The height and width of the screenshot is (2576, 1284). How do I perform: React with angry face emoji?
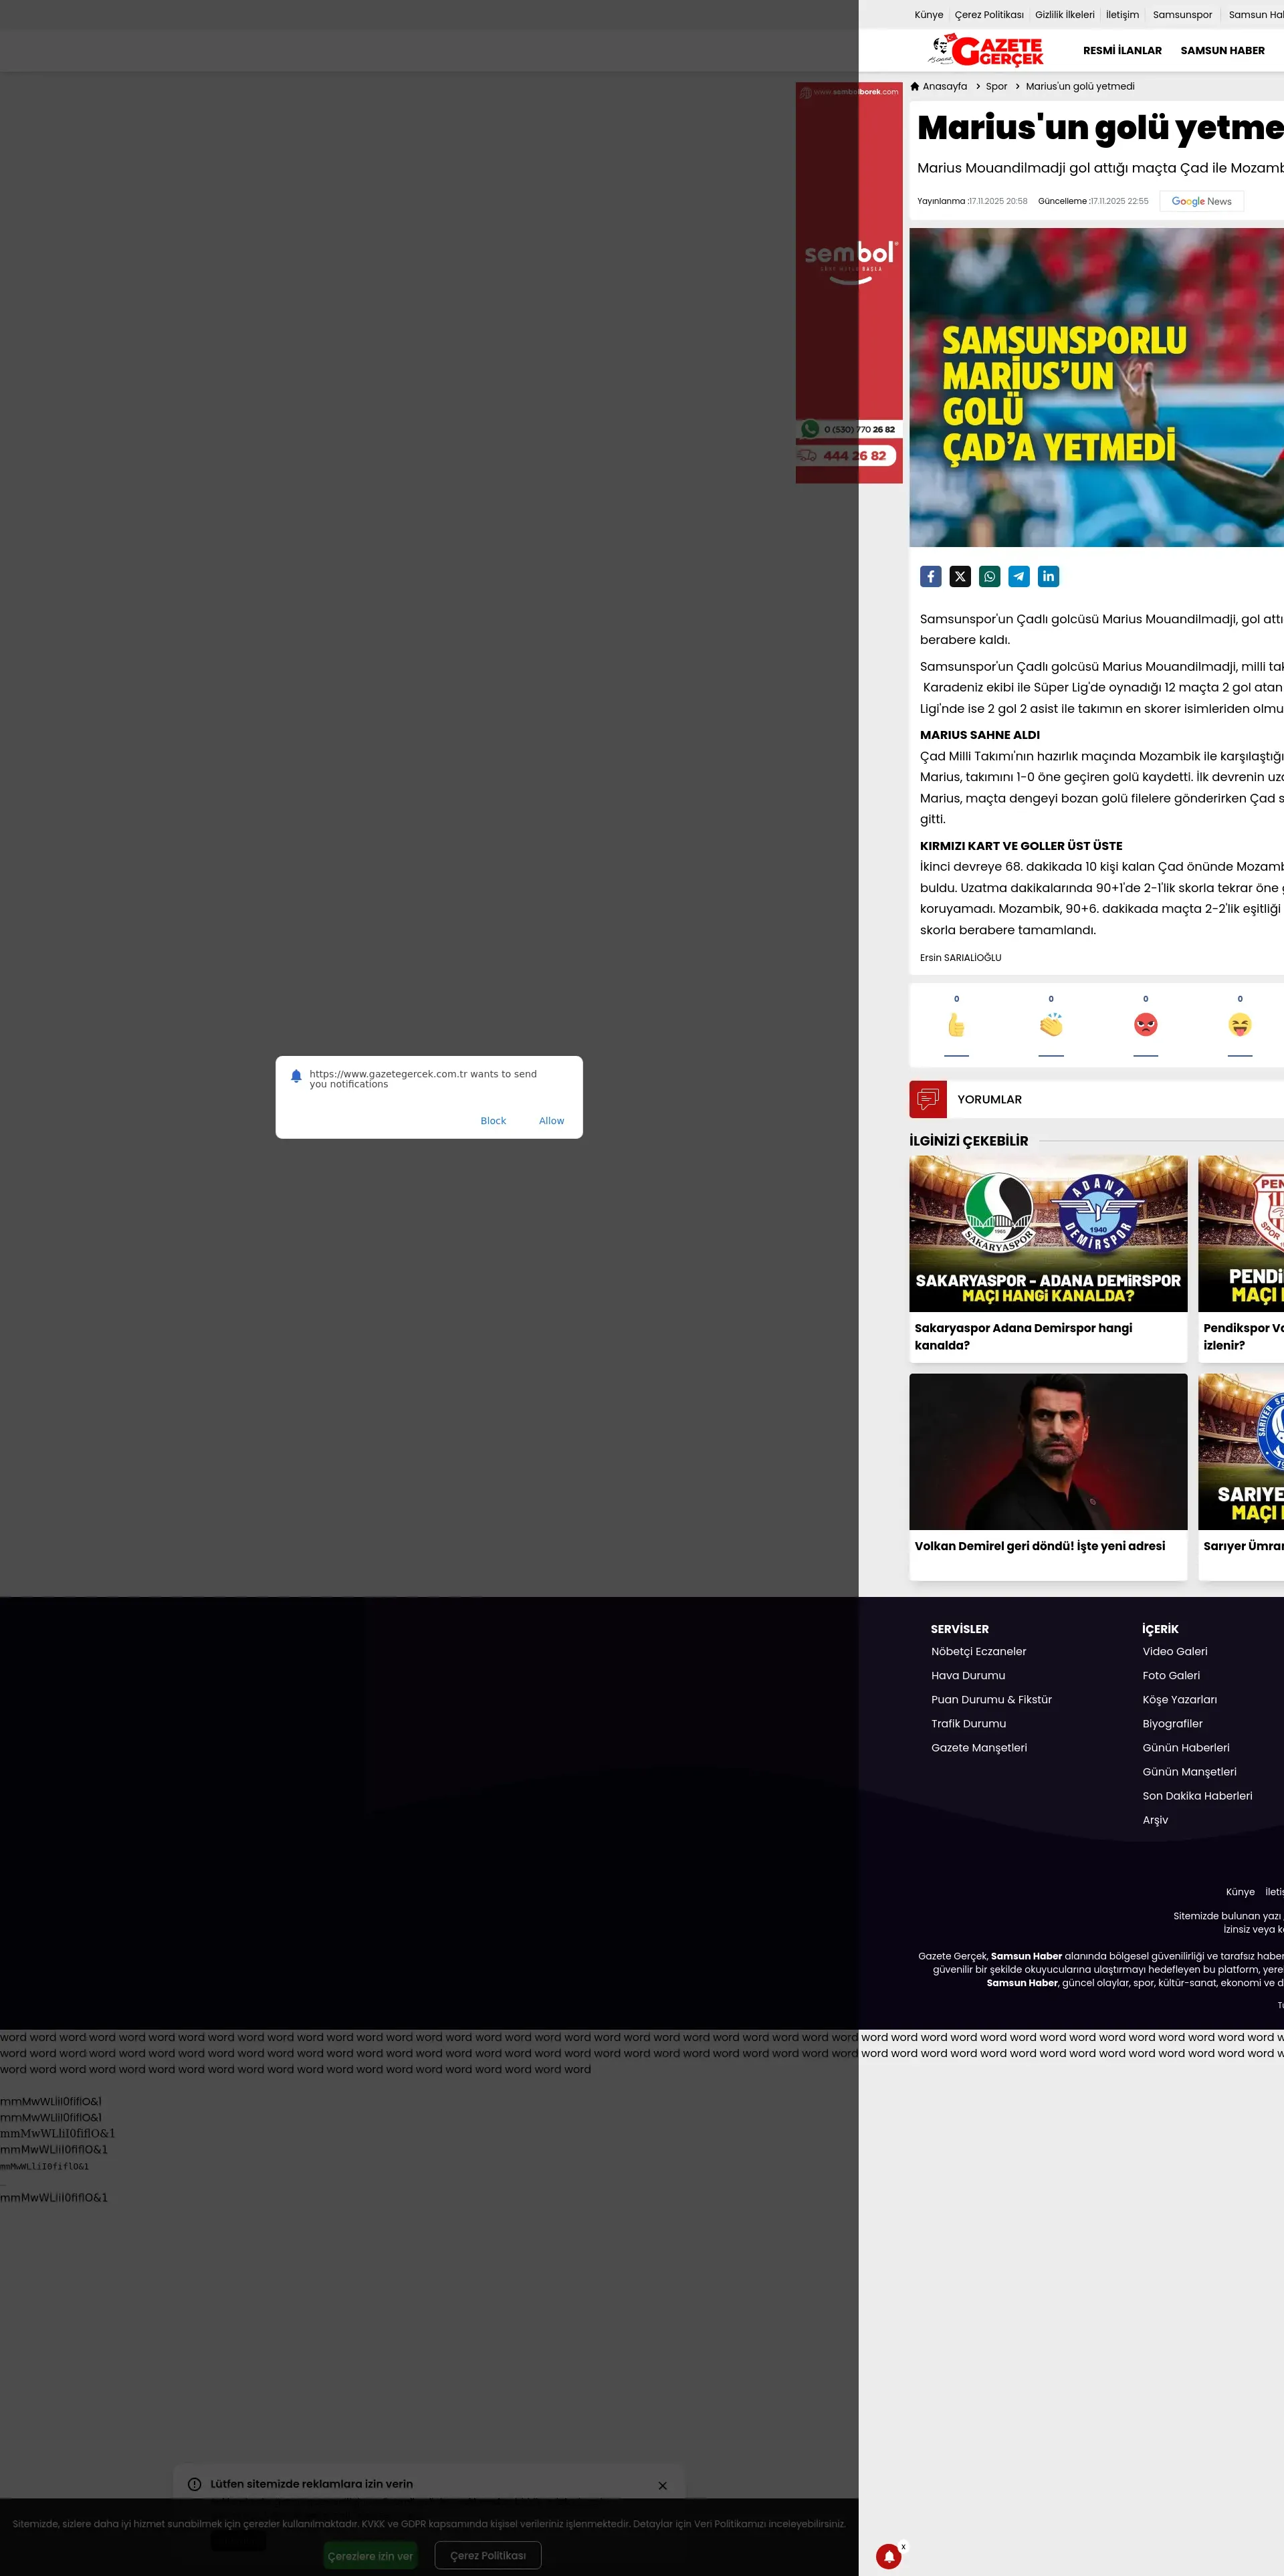click(x=1145, y=1025)
